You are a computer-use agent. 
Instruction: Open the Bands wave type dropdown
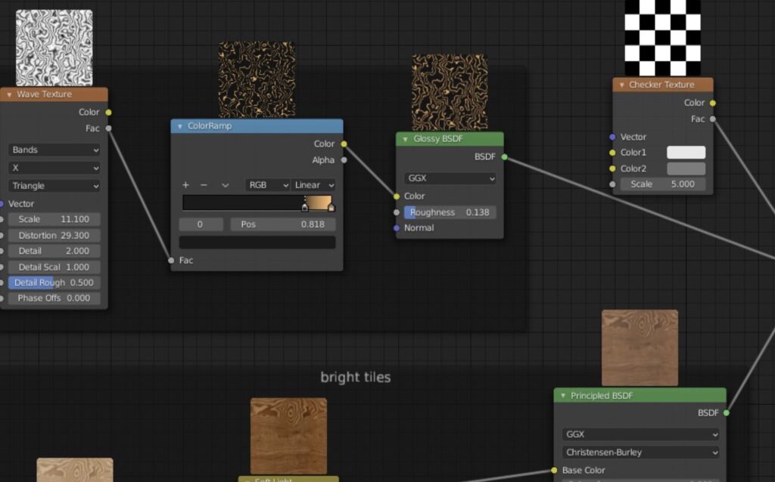(54, 150)
